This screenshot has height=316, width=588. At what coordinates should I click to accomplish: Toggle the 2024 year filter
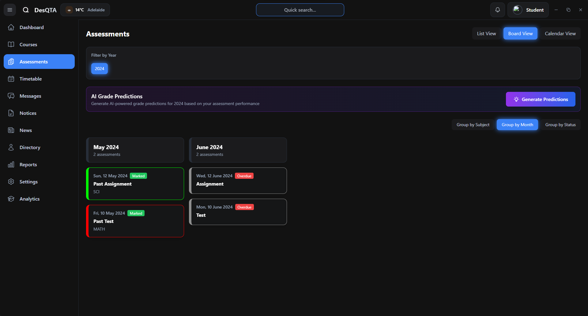pyautogui.click(x=99, y=69)
